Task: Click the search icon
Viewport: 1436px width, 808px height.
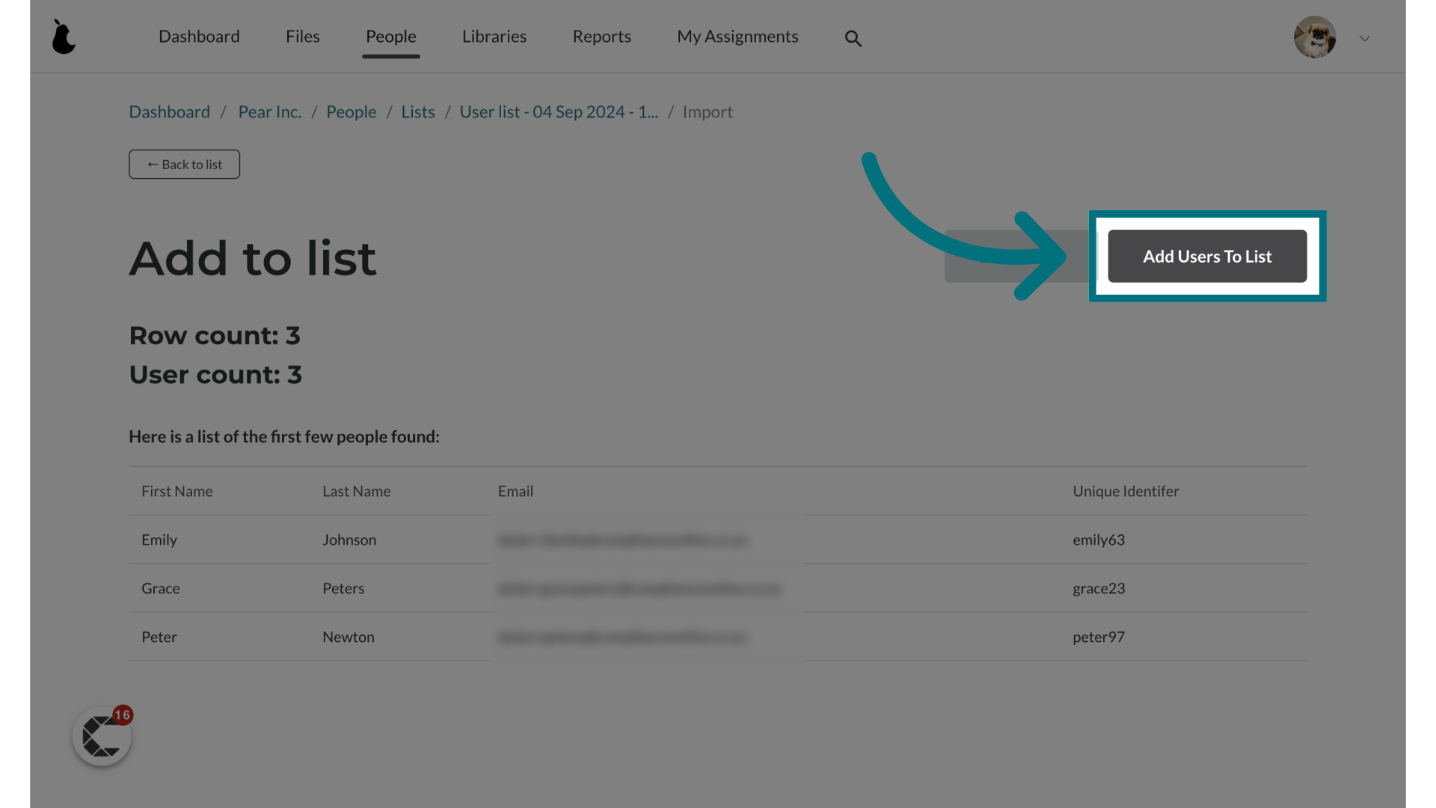Action: pos(852,38)
